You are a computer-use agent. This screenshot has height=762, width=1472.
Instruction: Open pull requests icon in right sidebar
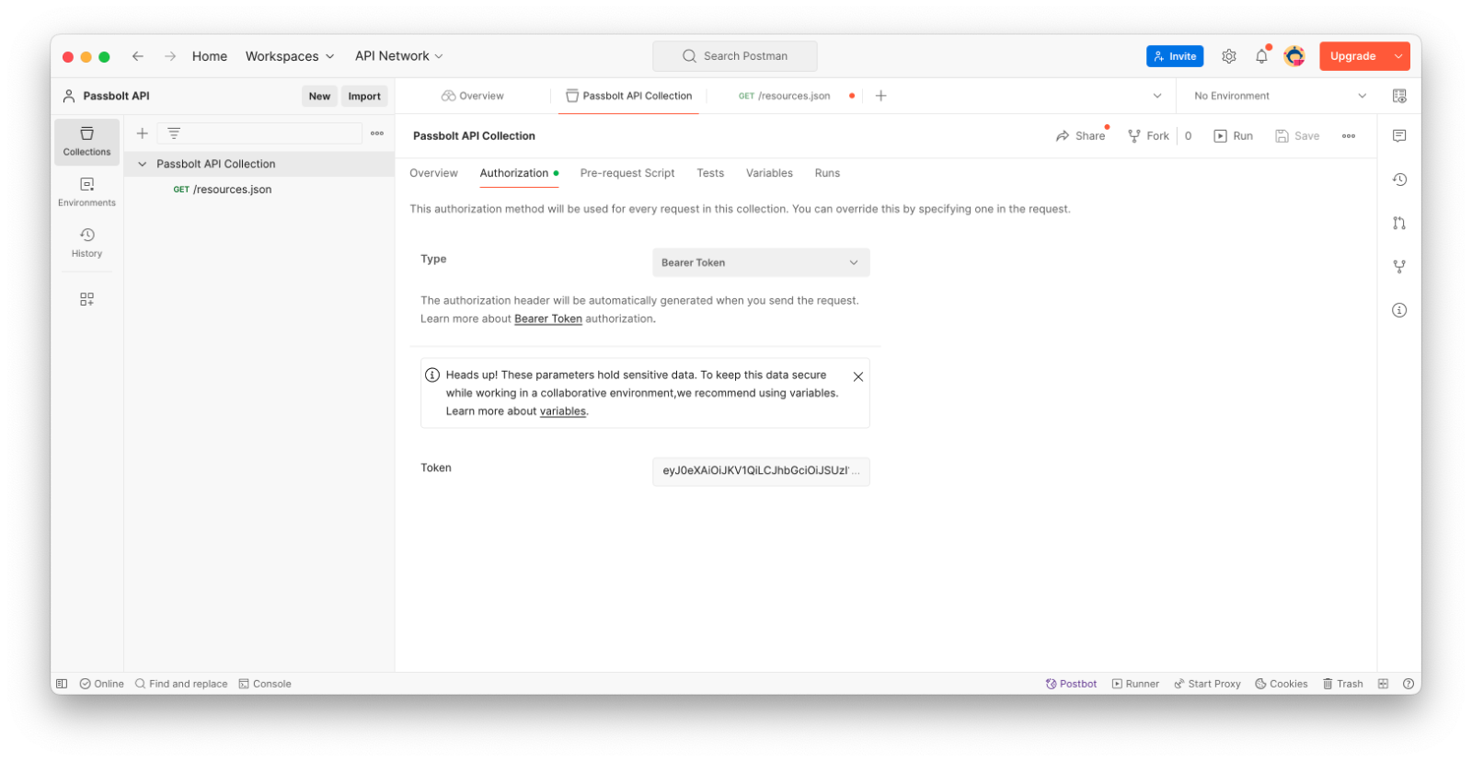click(x=1399, y=223)
